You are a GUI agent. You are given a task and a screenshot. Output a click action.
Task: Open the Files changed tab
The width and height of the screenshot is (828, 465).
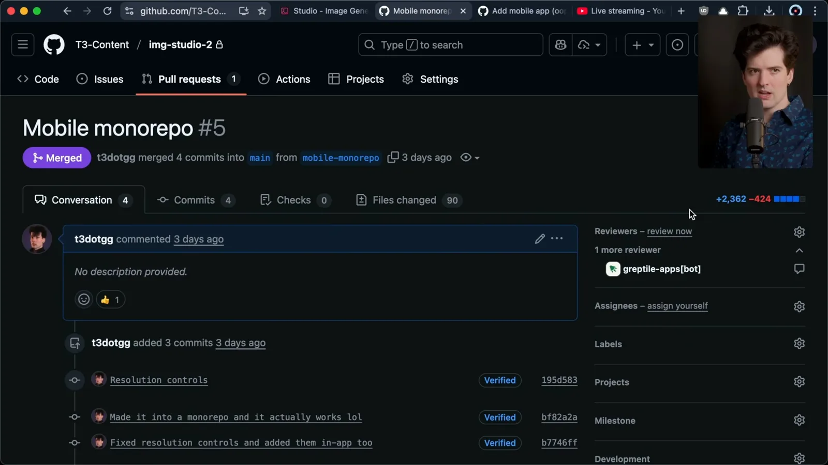click(408, 200)
